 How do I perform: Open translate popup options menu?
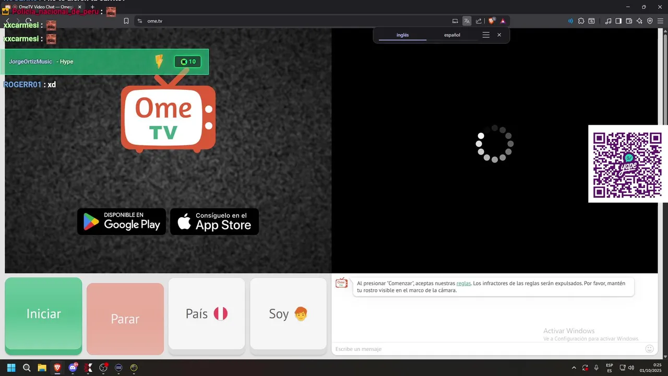click(x=486, y=35)
